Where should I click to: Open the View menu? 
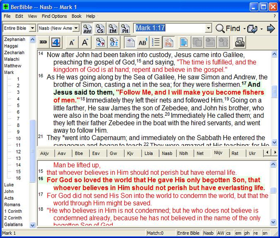pos(32,16)
